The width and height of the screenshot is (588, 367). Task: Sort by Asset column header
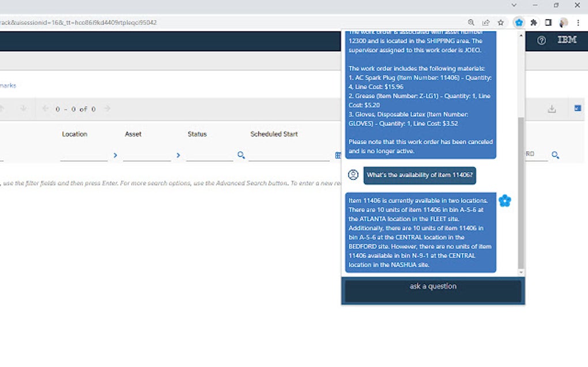[133, 134]
